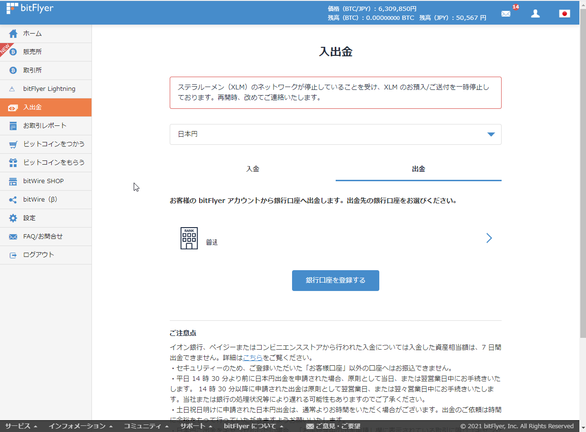Open bitWire (β) menu item
This screenshot has height=432, width=586.
[46, 200]
